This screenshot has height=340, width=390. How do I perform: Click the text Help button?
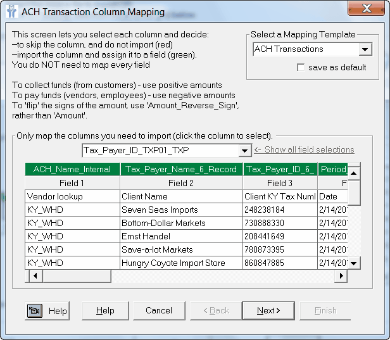(x=105, y=311)
